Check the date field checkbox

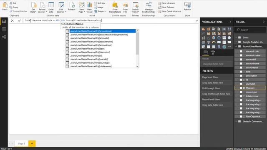(241, 72)
